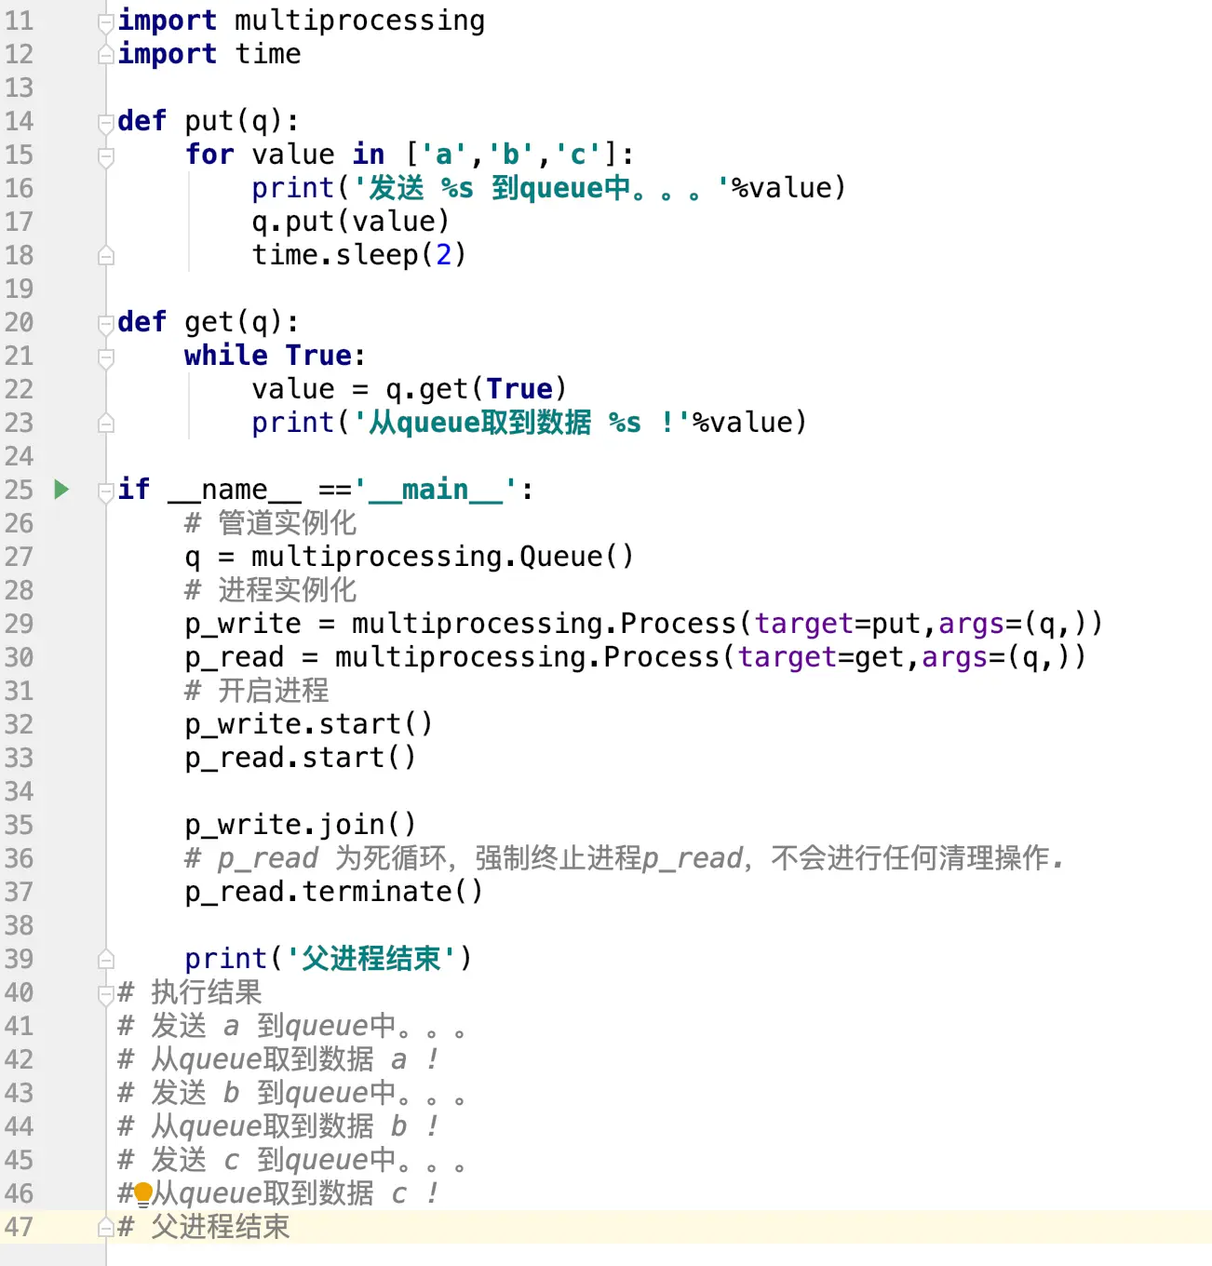
Task: Click 'target=get' in the p_read assignment
Action: [x=821, y=657]
